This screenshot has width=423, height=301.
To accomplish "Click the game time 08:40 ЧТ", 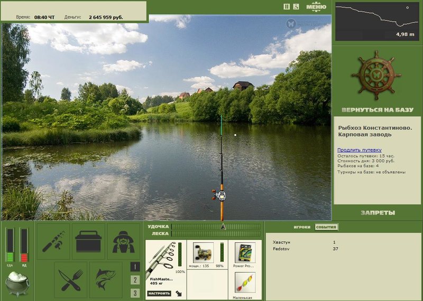I will tap(44, 17).
